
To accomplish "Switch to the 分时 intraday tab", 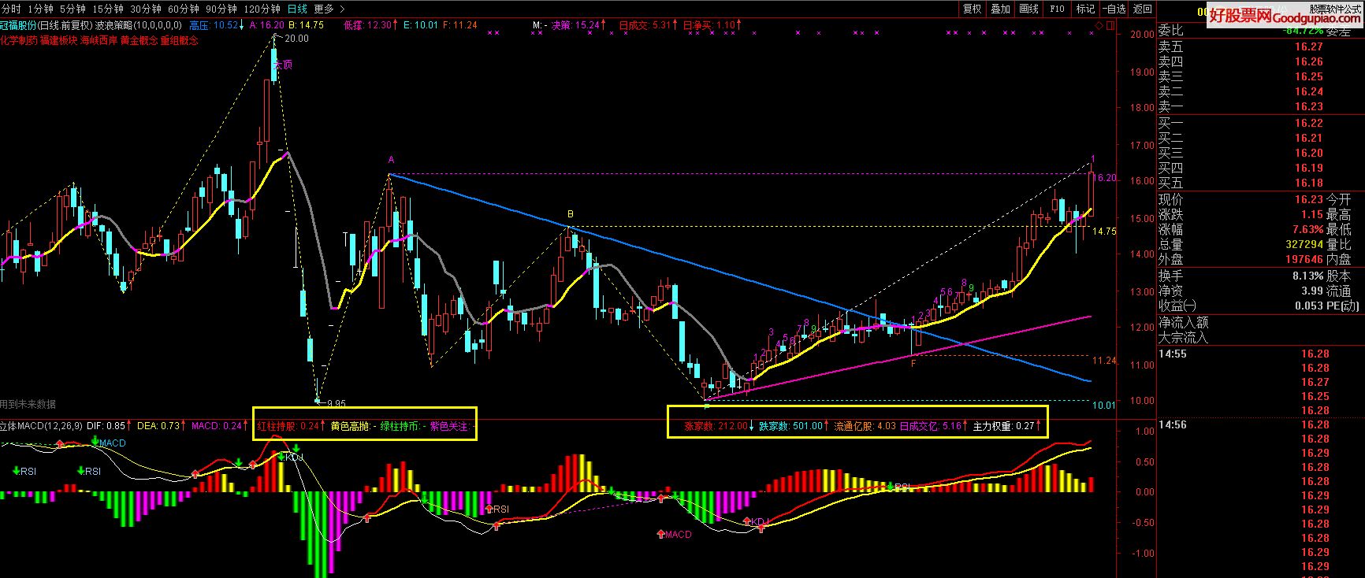I will pyautogui.click(x=11, y=9).
